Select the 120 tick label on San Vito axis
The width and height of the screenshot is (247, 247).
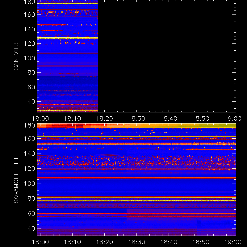tap(29, 44)
